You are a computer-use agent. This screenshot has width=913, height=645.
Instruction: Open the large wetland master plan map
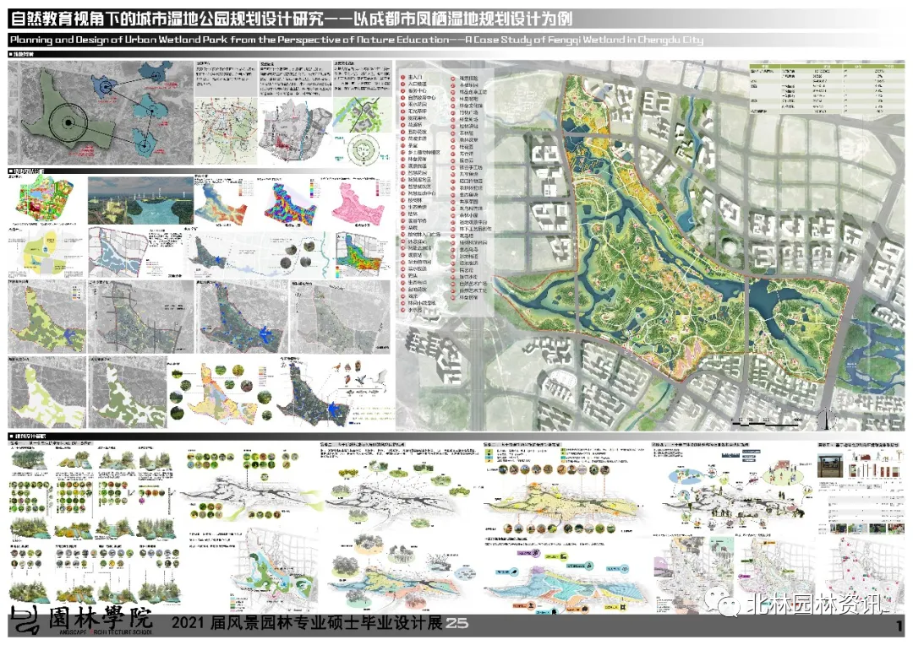coord(649,246)
